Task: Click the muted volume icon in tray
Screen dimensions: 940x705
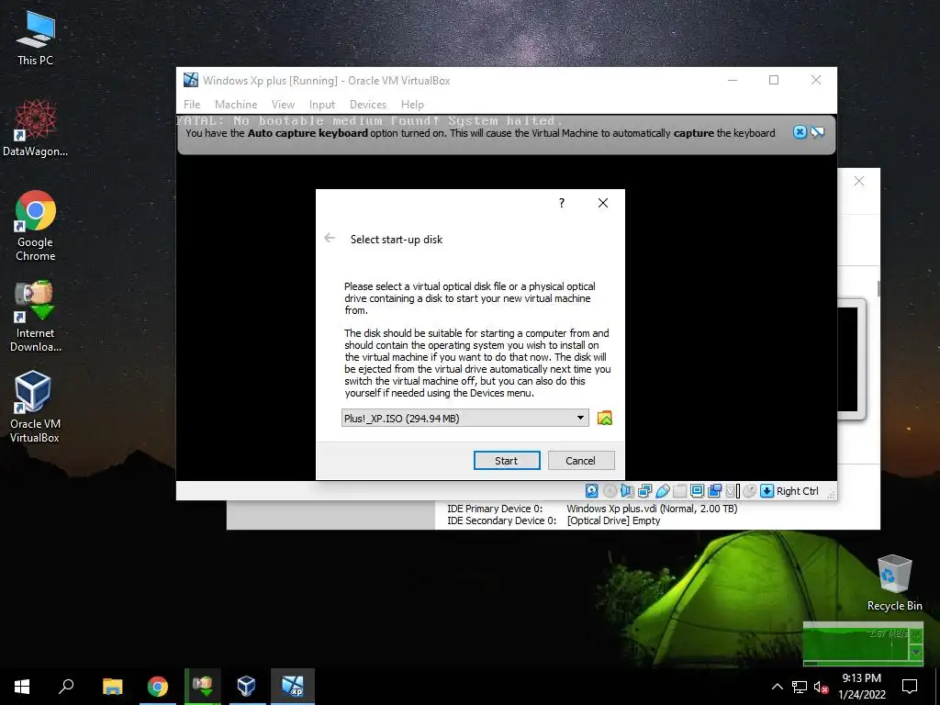Action: 821,687
